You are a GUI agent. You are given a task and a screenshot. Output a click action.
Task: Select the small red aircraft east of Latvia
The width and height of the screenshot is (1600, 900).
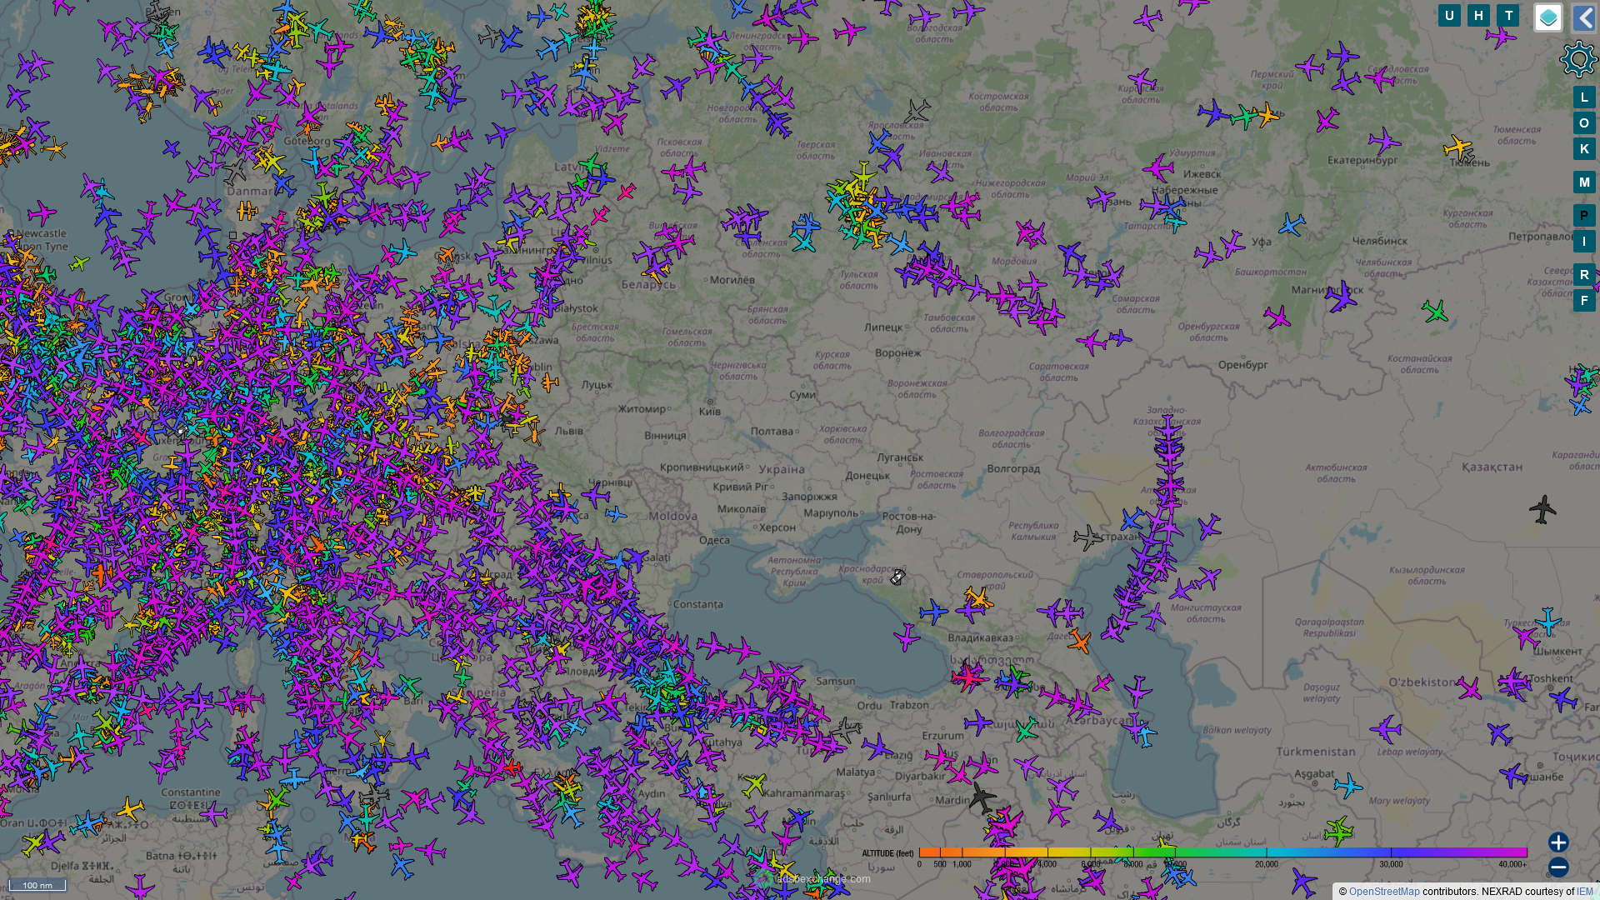point(626,192)
